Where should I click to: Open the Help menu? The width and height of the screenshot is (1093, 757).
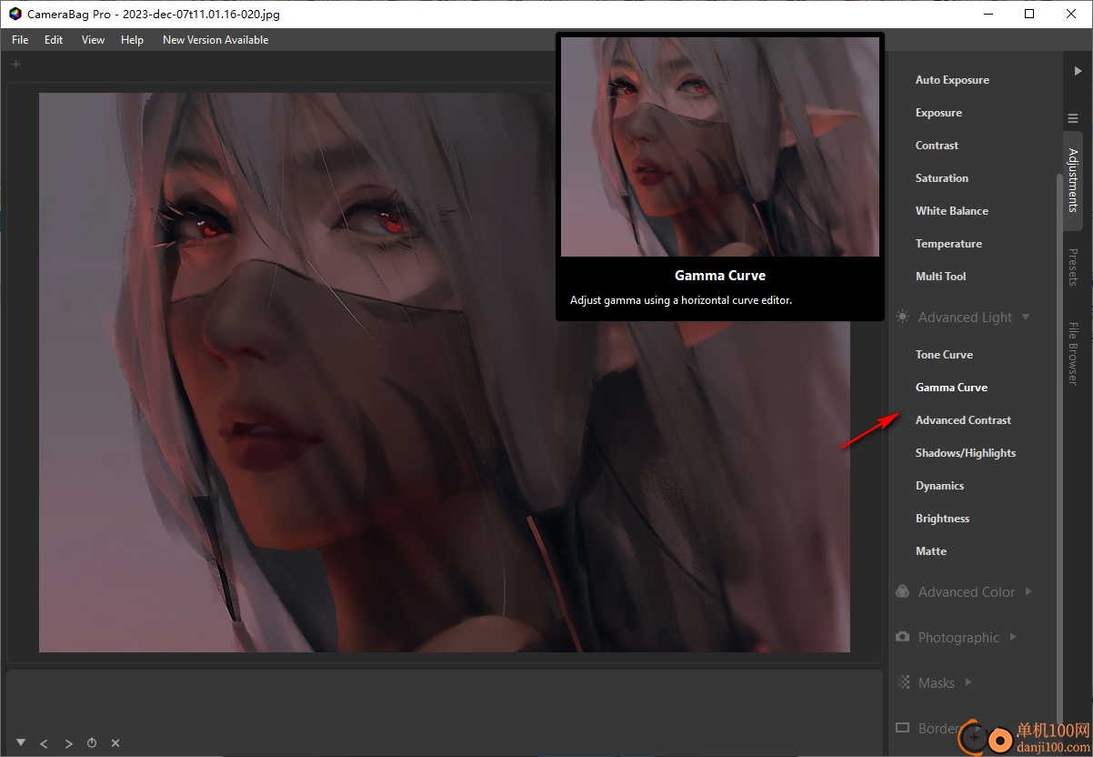tap(132, 40)
